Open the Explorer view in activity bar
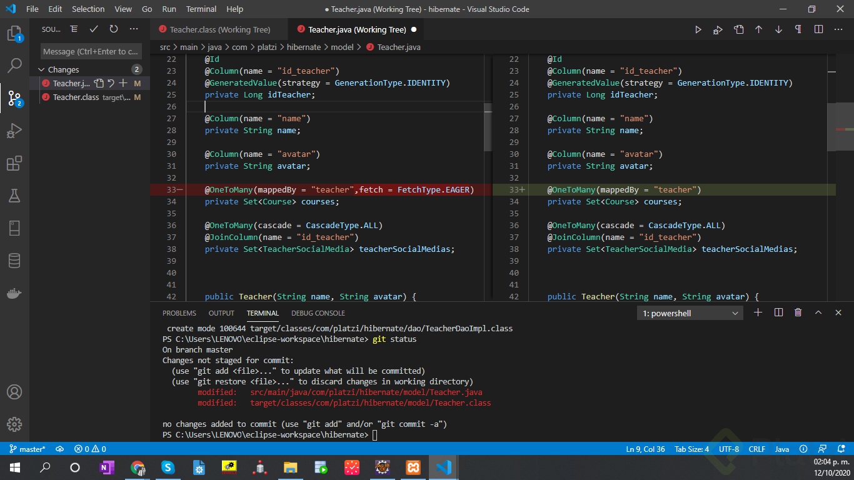This screenshot has width=854, height=480. (14, 33)
